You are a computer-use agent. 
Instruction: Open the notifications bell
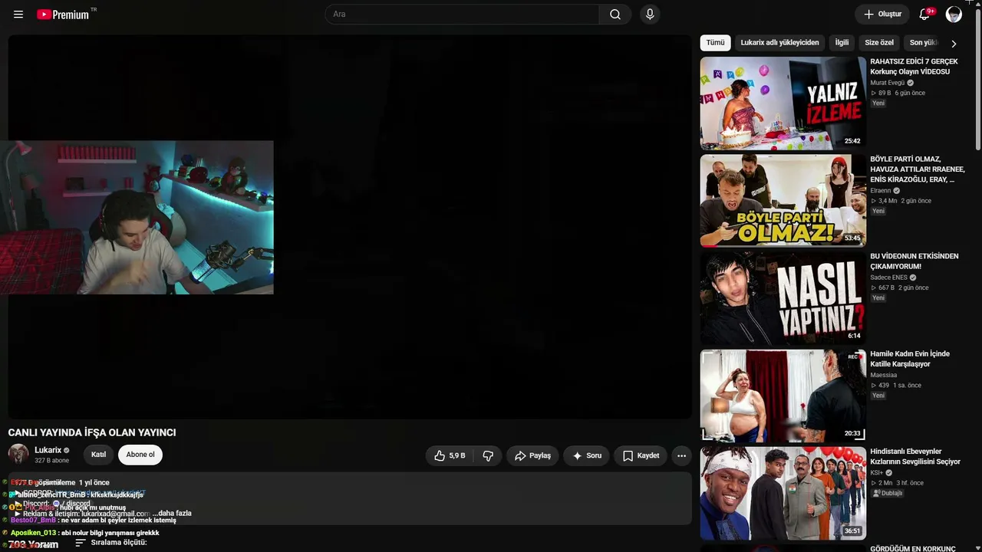[x=924, y=15]
